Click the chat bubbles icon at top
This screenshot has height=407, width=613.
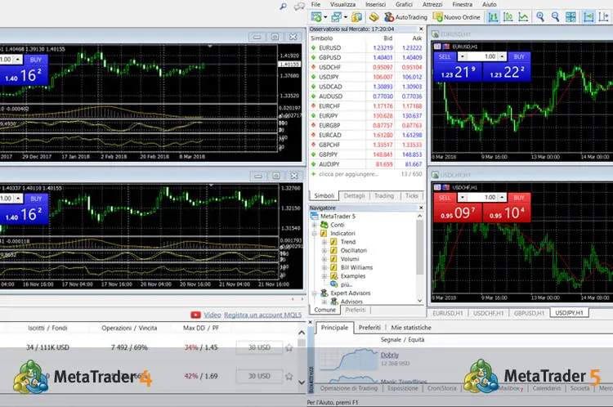pyautogui.click(x=299, y=7)
